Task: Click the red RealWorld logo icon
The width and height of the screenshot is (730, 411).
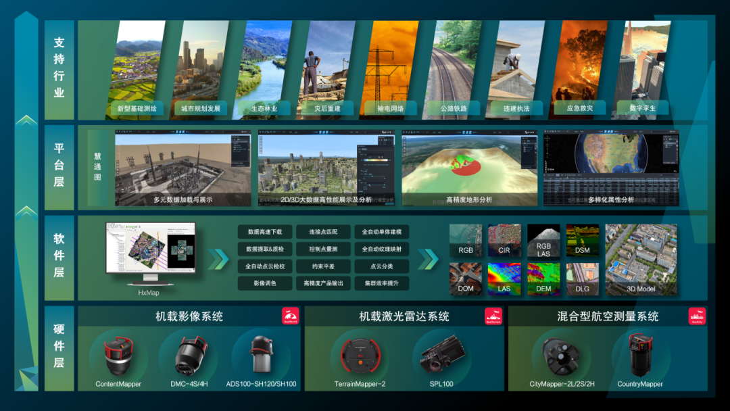Action: tap(291, 316)
